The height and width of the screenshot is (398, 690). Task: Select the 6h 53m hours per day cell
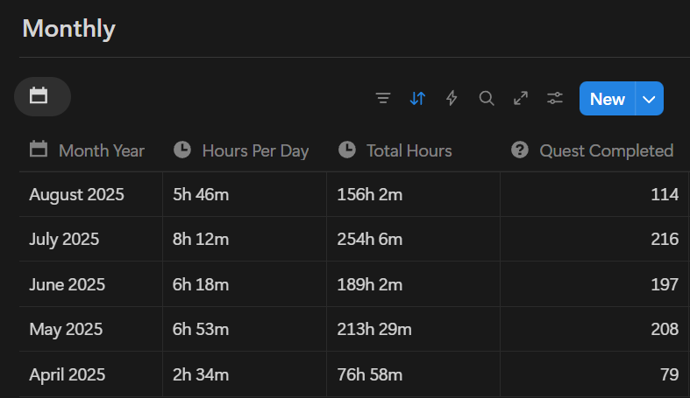(x=201, y=330)
